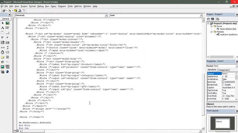
Task: Close the Properties panel
Action: coord(237,61)
